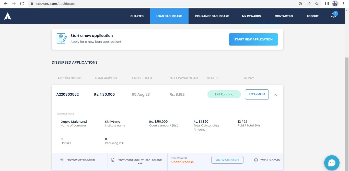349x171 pixels.
Task: Click the site padlock icon
Action: tap(32, 4)
